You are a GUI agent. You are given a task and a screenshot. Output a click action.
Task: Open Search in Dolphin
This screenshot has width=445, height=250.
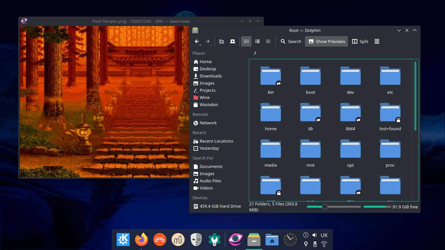click(x=291, y=41)
